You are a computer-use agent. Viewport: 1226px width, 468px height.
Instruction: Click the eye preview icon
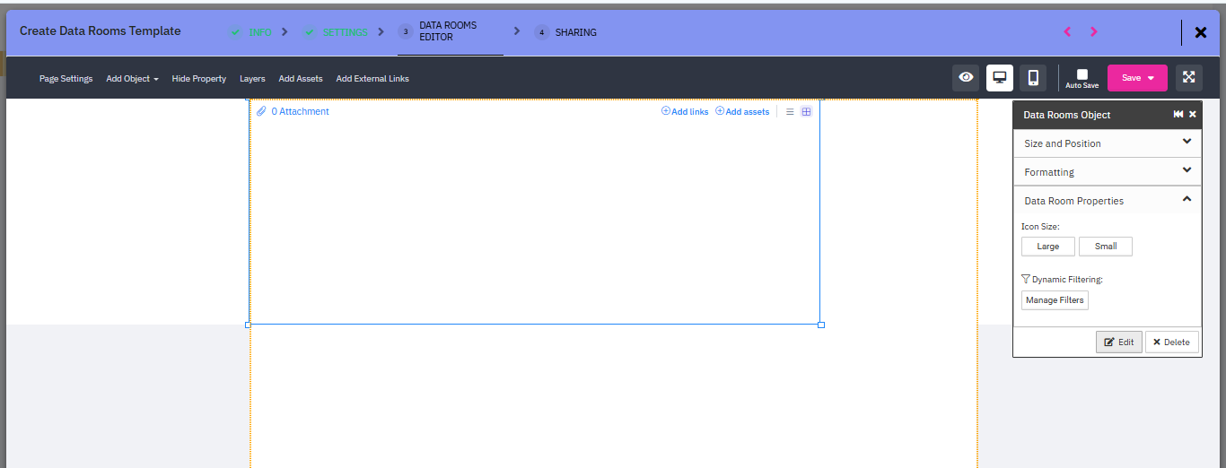[x=966, y=78]
